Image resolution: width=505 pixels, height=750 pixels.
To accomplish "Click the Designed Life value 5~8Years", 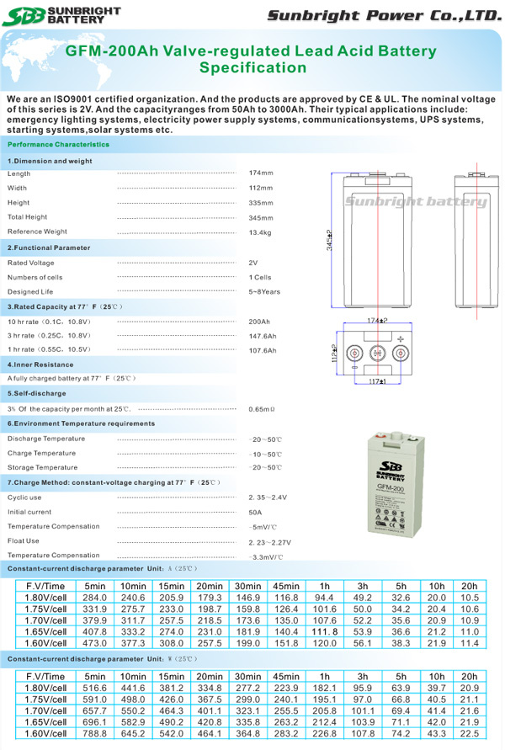I will coord(264,292).
